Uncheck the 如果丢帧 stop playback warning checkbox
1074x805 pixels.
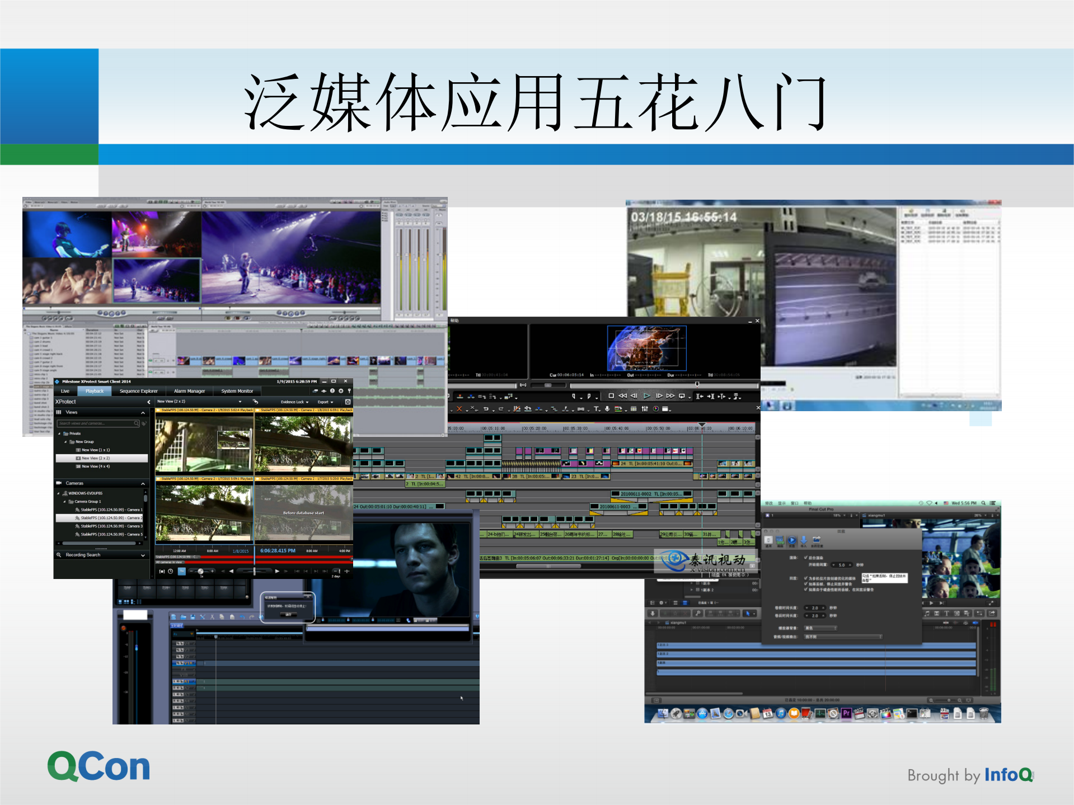pyautogui.click(x=806, y=583)
